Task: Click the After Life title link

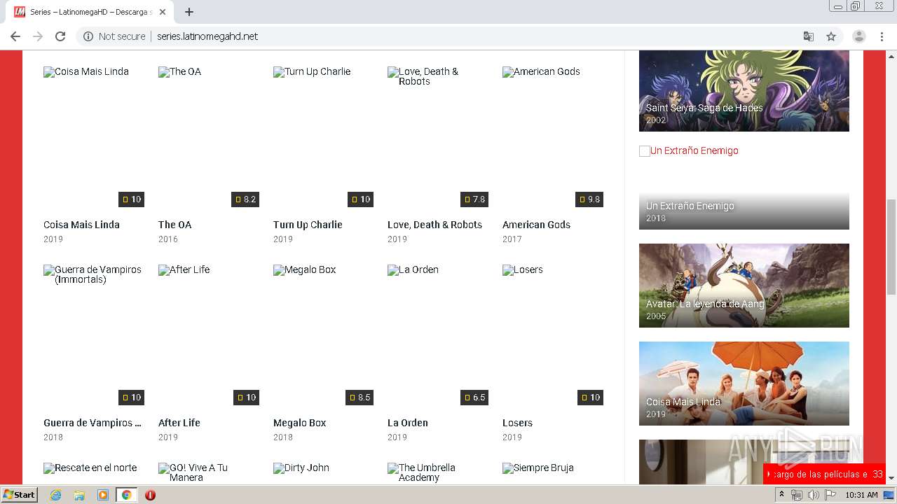Action: (x=179, y=423)
